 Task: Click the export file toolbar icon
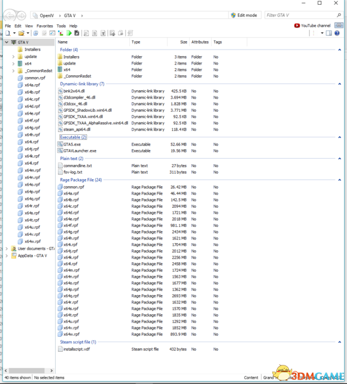click(120, 33)
